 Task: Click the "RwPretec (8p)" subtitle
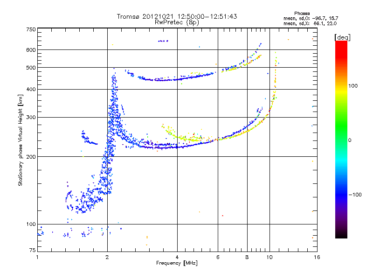177,22
